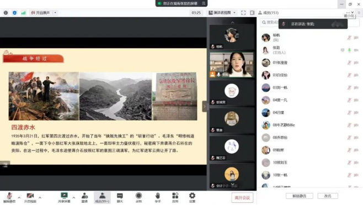This screenshot has height=205, width=363.
Task: Open the chat (聊天) panel
Action: 120,197
